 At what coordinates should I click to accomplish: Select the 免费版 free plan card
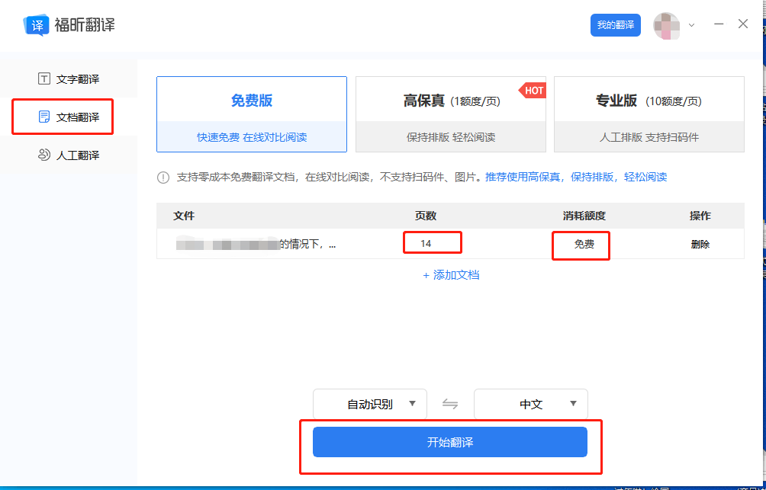click(252, 113)
